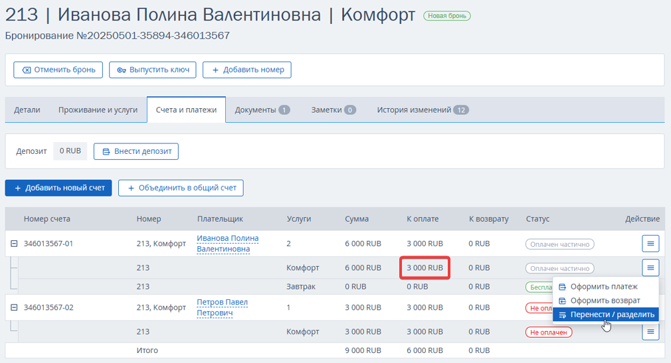Screen dimensions: 671x363
Task: Click the Итого total 9 000 RUB
Action: tap(363, 350)
